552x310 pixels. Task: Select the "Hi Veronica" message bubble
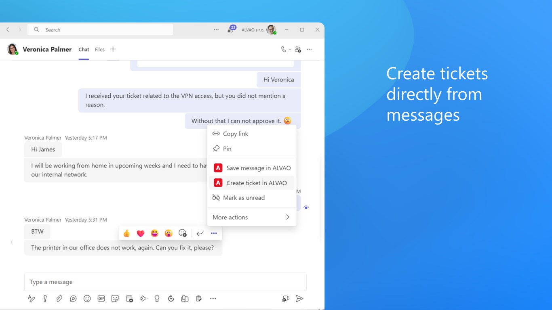point(278,80)
